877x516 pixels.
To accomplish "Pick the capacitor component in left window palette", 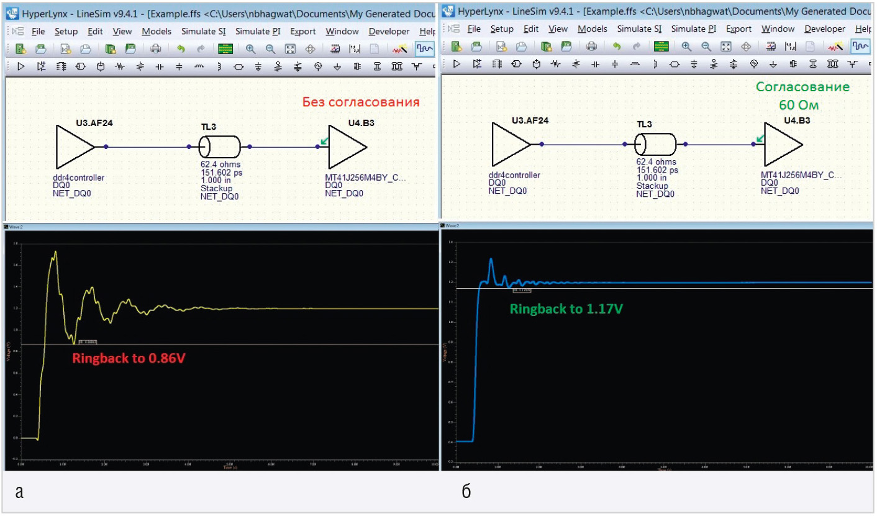I will 160,66.
